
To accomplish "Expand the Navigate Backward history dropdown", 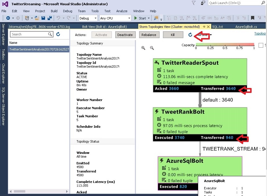I will point(13,18).
